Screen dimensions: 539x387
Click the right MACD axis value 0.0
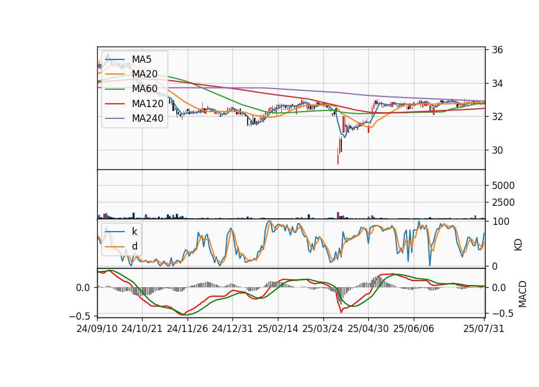[499, 288]
